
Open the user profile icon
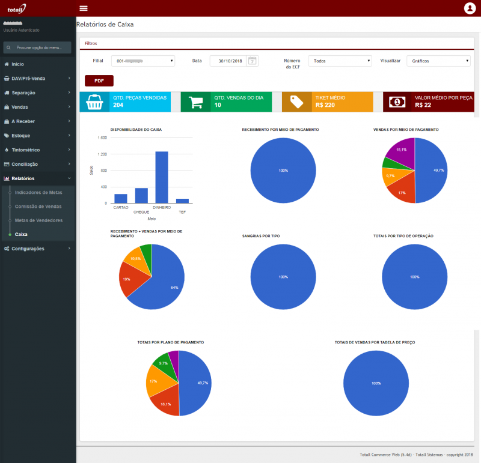(470, 8)
